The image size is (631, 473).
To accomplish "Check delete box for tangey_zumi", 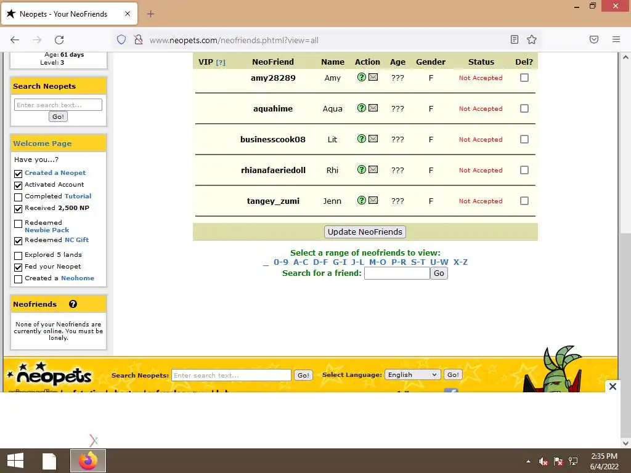I will point(524,201).
